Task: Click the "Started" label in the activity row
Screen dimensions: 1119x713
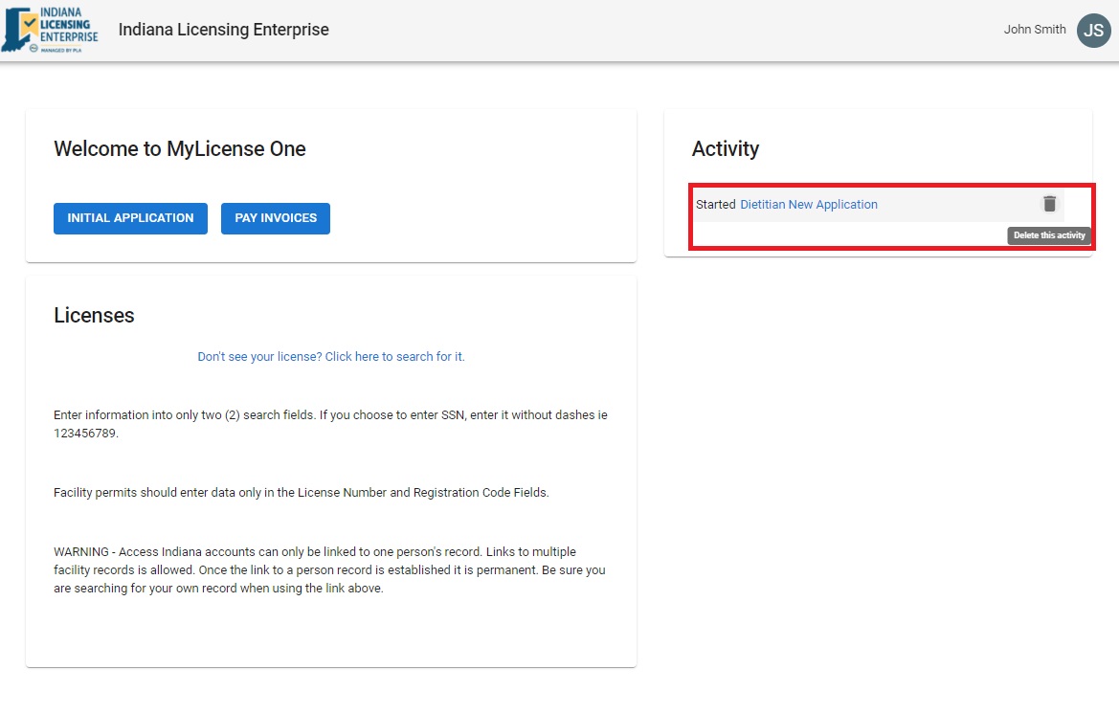Action: pos(715,205)
